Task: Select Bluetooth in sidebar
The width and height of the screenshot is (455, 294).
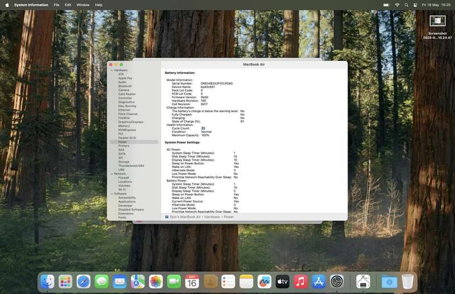Action: (x=125, y=86)
